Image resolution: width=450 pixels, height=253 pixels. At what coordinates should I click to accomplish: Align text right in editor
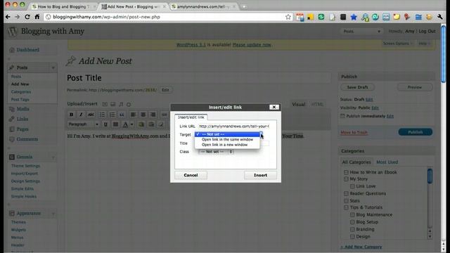tap(153, 115)
